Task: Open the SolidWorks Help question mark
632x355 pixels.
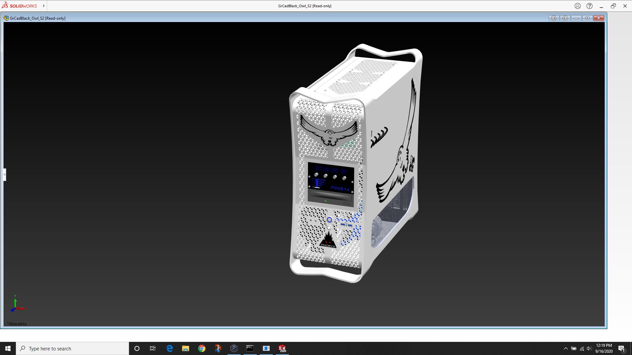Action: pyautogui.click(x=590, y=6)
